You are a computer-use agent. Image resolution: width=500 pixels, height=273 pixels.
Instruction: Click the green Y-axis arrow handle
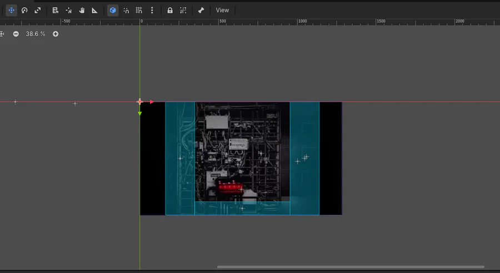pos(139,113)
